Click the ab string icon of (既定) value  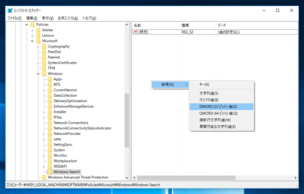pos(135,32)
